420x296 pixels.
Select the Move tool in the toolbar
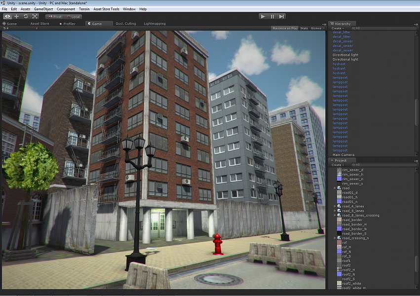point(17,17)
